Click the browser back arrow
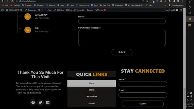The width and height of the screenshot is (194, 109). [x=3, y=1]
